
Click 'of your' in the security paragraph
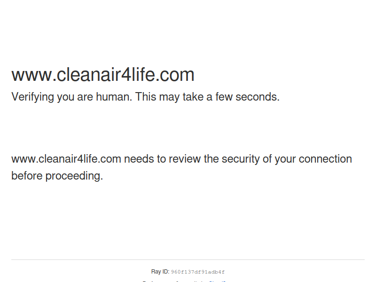point(279,159)
